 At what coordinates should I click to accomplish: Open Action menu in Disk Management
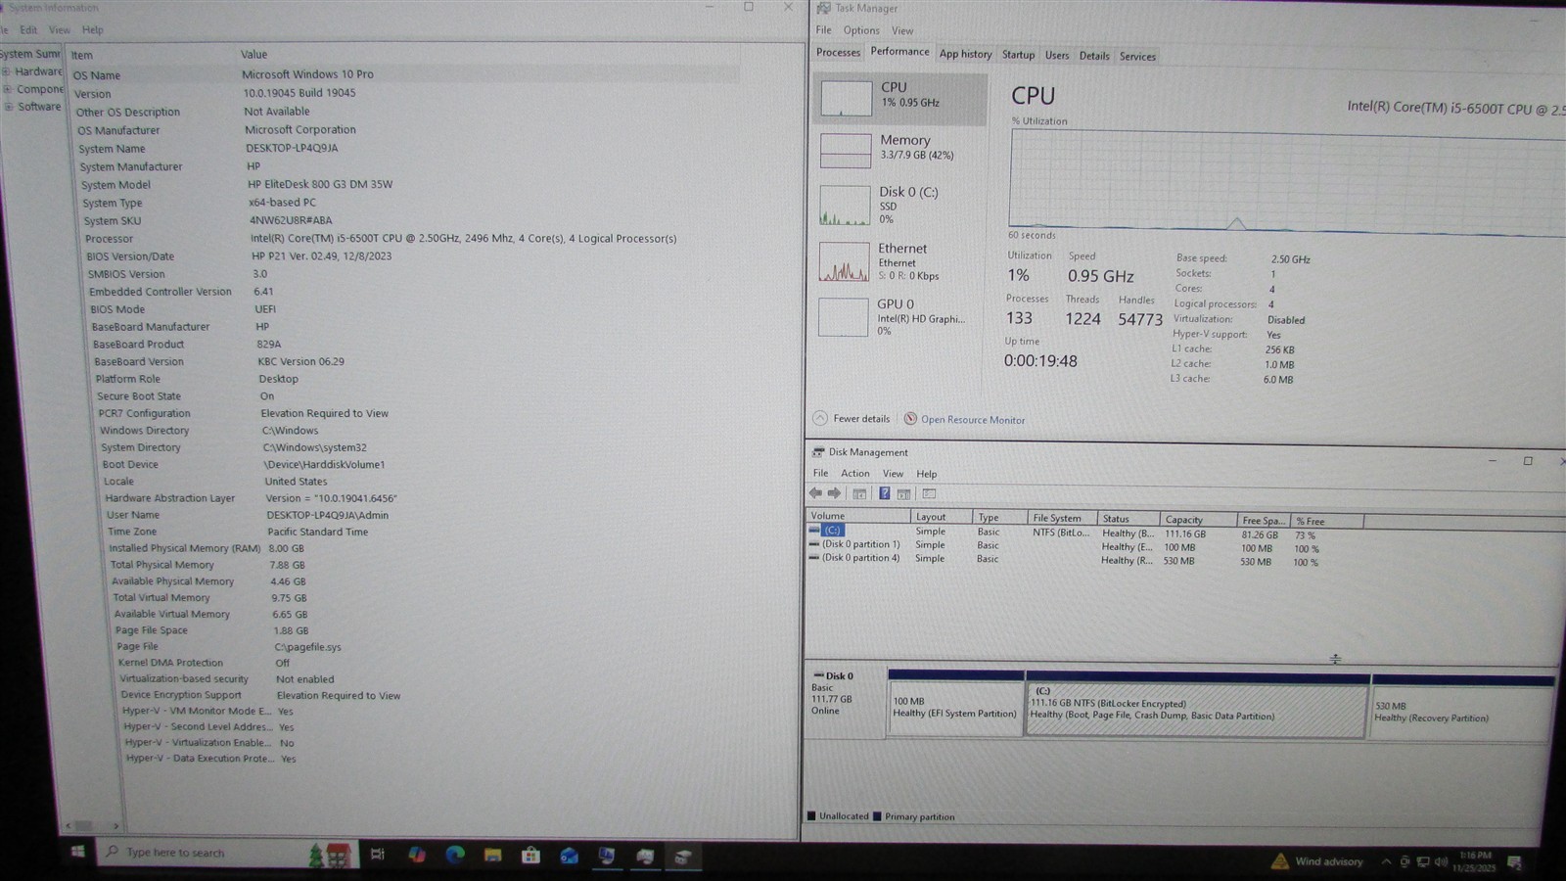(x=855, y=473)
